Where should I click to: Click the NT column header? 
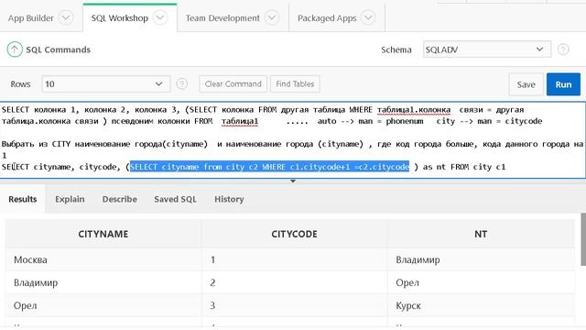pos(481,234)
